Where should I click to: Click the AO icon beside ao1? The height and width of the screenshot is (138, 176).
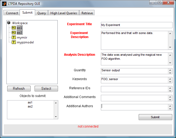[14, 28]
